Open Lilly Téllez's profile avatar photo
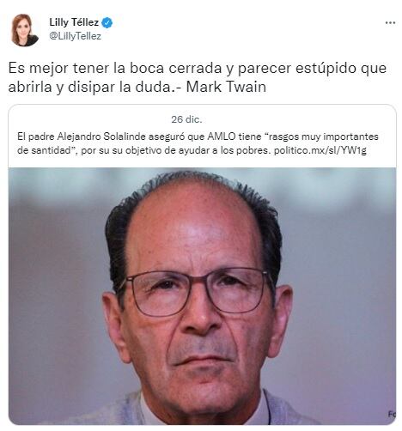This screenshot has height=431, width=402. point(25,30)
